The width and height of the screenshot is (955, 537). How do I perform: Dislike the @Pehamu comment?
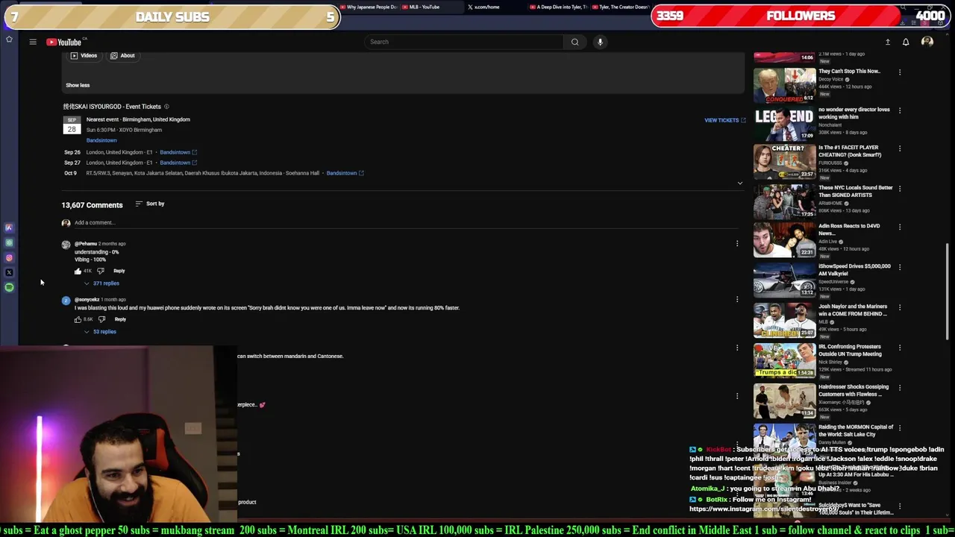101,271
